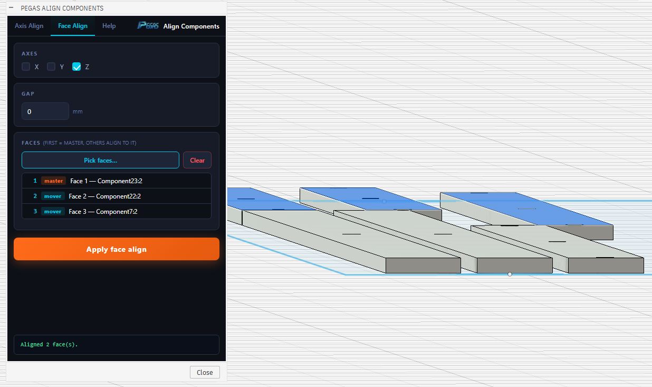Click the mover badge for Face 2
The width and height of the screenshot is (652, 387).
pos(53,196)
